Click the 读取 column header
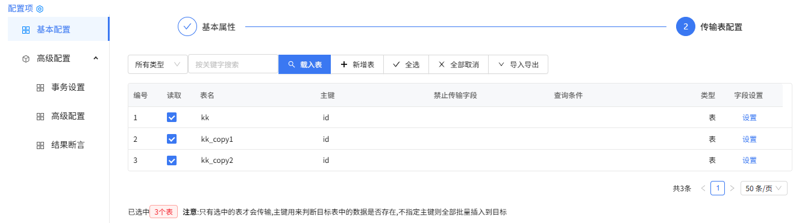This screenshot has width=796, height=223. 174,96
